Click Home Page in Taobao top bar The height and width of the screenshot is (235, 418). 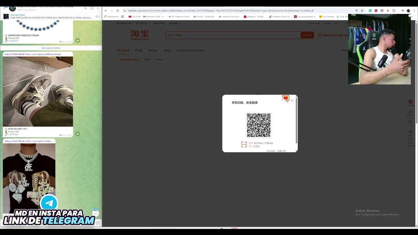[314, 23]
